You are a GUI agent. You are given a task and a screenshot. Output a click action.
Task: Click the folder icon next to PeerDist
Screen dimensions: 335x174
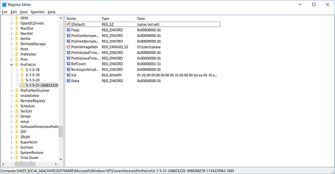(x=17, y=28)
